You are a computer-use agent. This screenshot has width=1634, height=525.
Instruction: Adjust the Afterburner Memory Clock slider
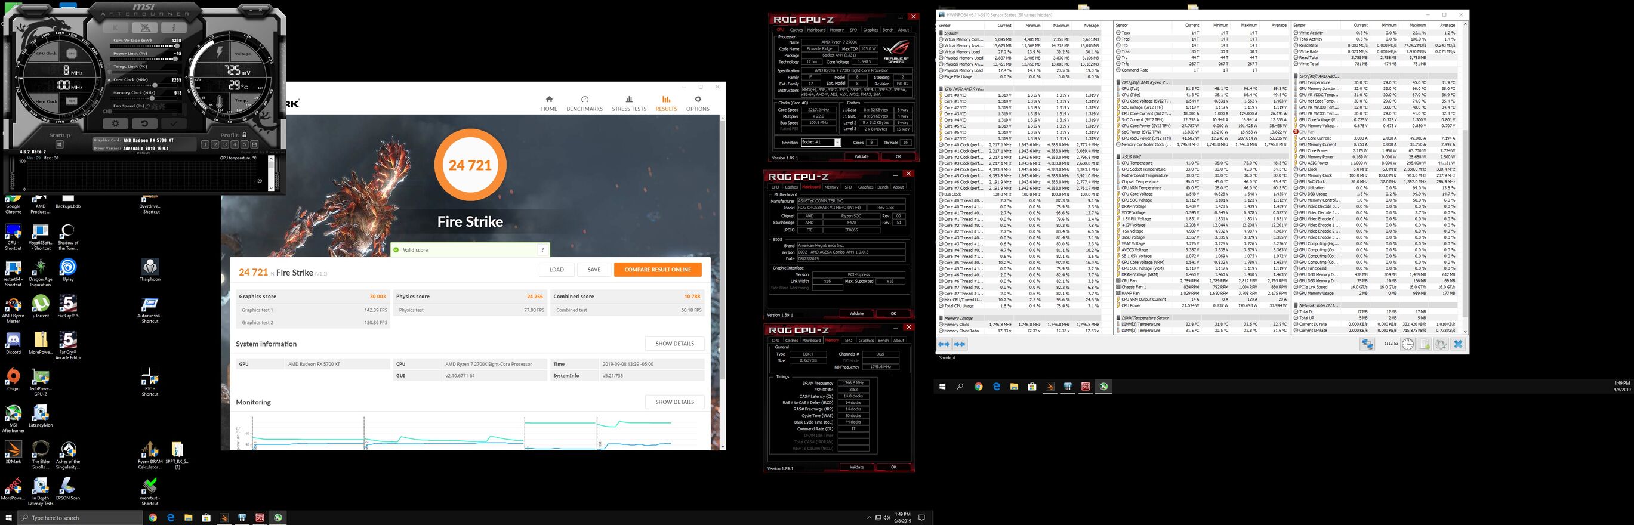(x=144, y=98)
